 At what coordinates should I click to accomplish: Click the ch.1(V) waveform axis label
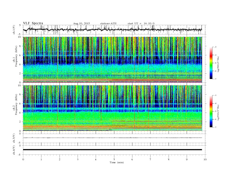coord(14,30)
